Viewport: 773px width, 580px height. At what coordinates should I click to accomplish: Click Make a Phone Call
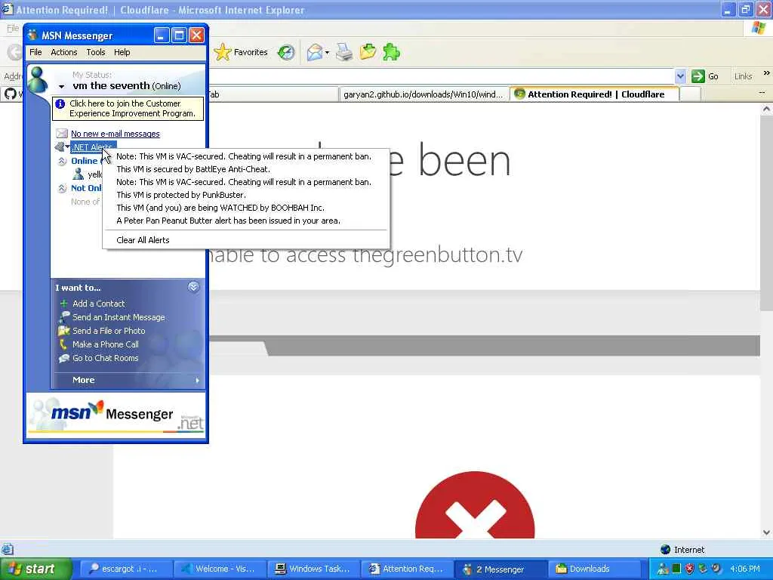pyautogui.click(x=106, y=344)
